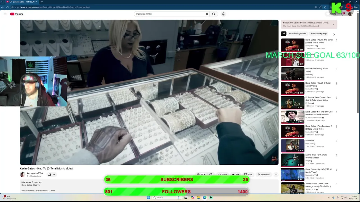
Task: Save the video to a playlist
Action: (248, 175)
